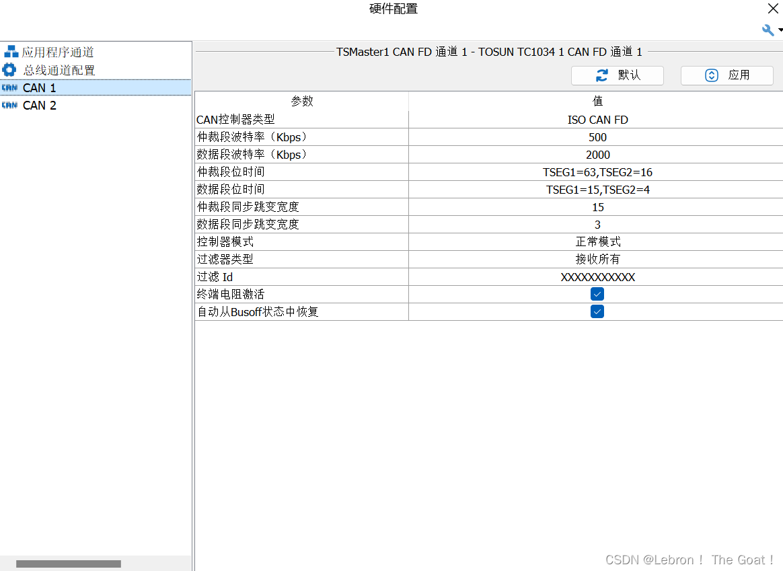Viewport: 783px width, 571px height.
Task: Click the wrench tool icon at top right
Action: tap(767, 30)
